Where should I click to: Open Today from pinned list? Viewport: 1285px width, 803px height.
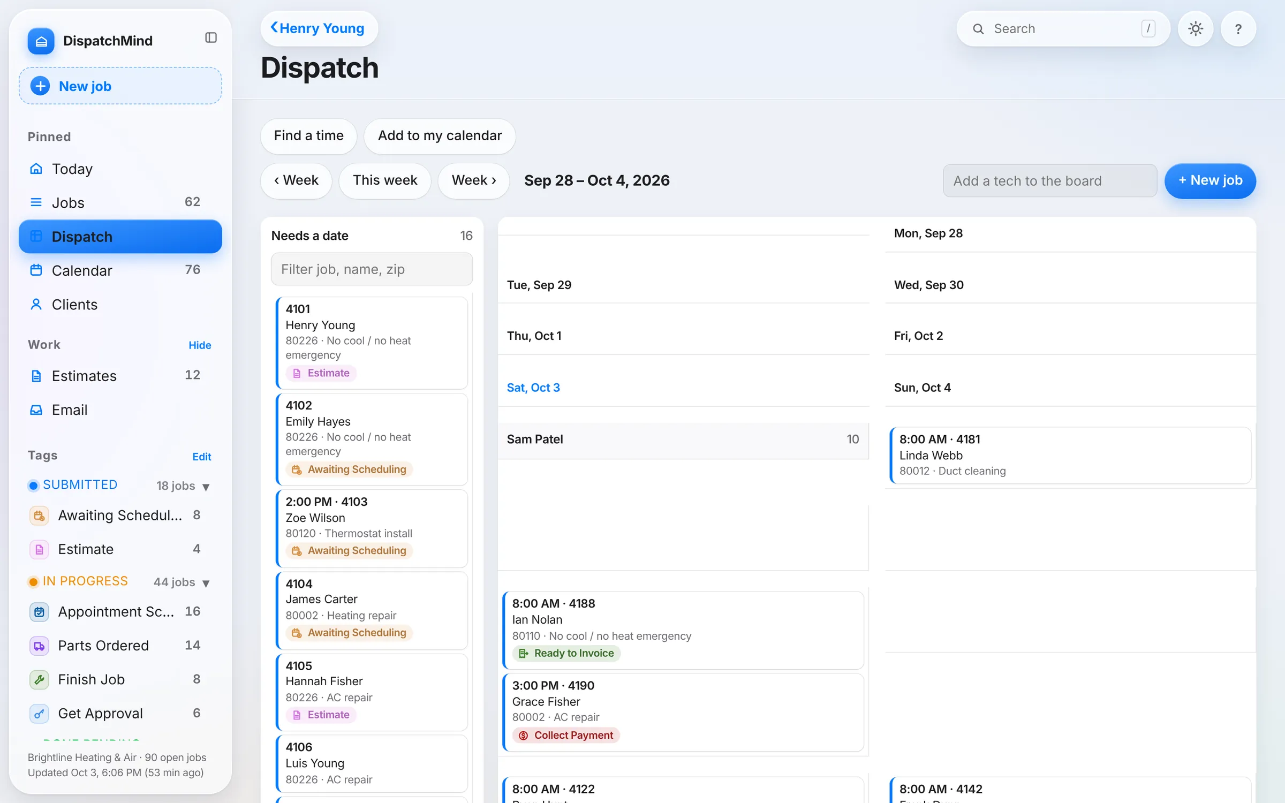(120, 169)
